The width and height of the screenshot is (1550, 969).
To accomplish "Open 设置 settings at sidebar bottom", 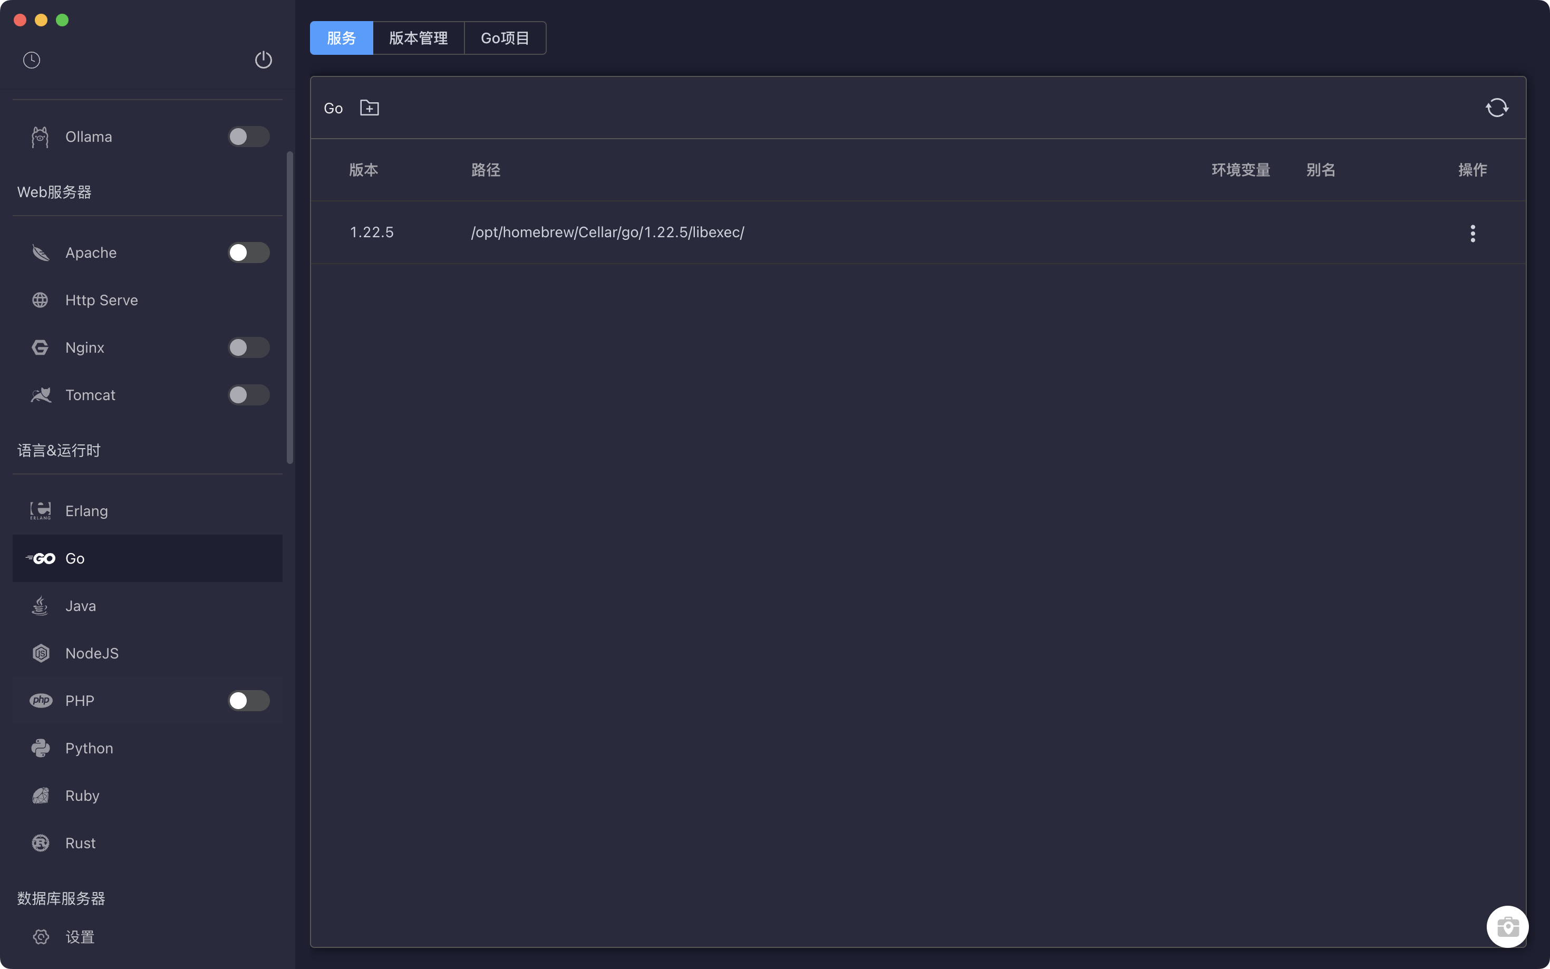I will click(80, 937).
